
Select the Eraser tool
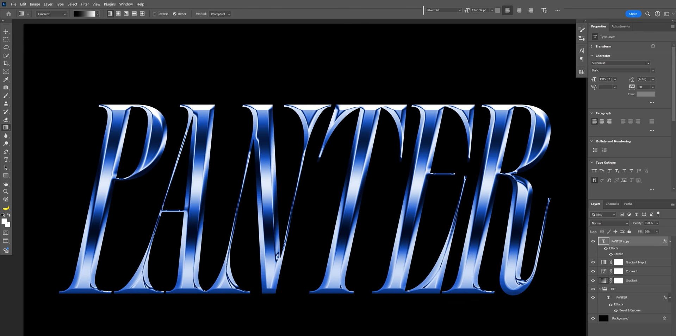click(6, 120)
